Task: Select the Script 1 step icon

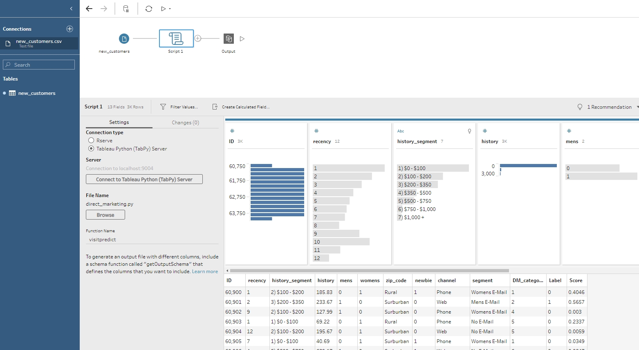Action: [176, 38]
